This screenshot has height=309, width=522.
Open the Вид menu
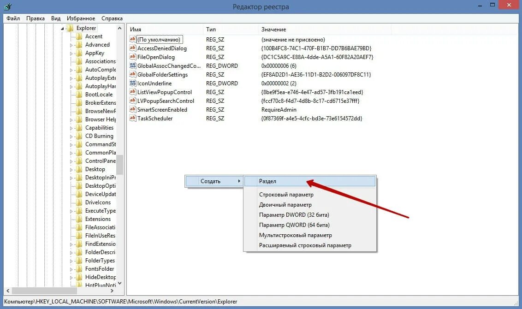[56, 18]
